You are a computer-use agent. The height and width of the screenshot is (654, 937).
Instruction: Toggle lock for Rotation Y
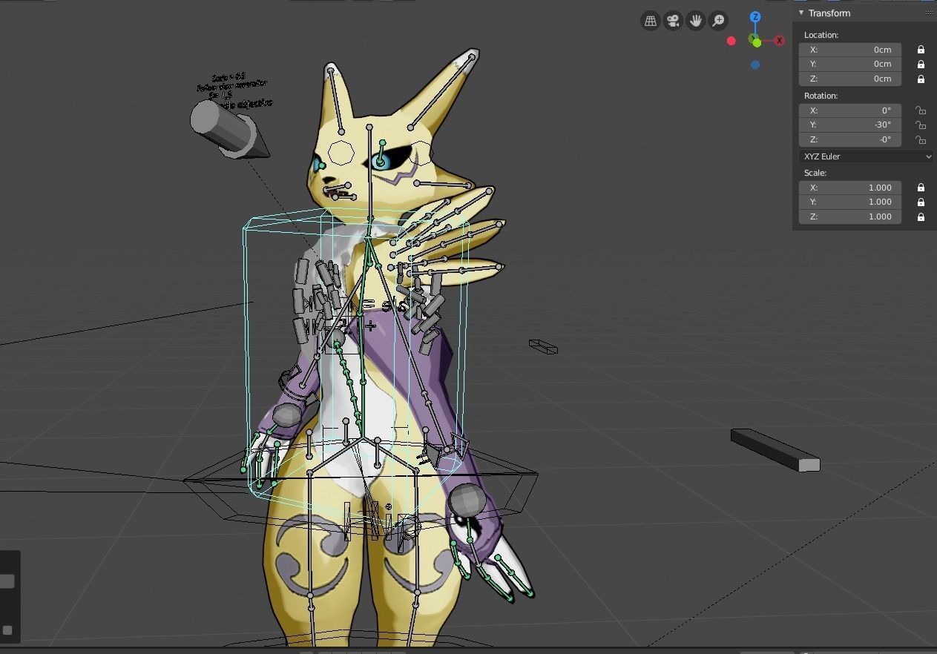[x=921, y=125]
